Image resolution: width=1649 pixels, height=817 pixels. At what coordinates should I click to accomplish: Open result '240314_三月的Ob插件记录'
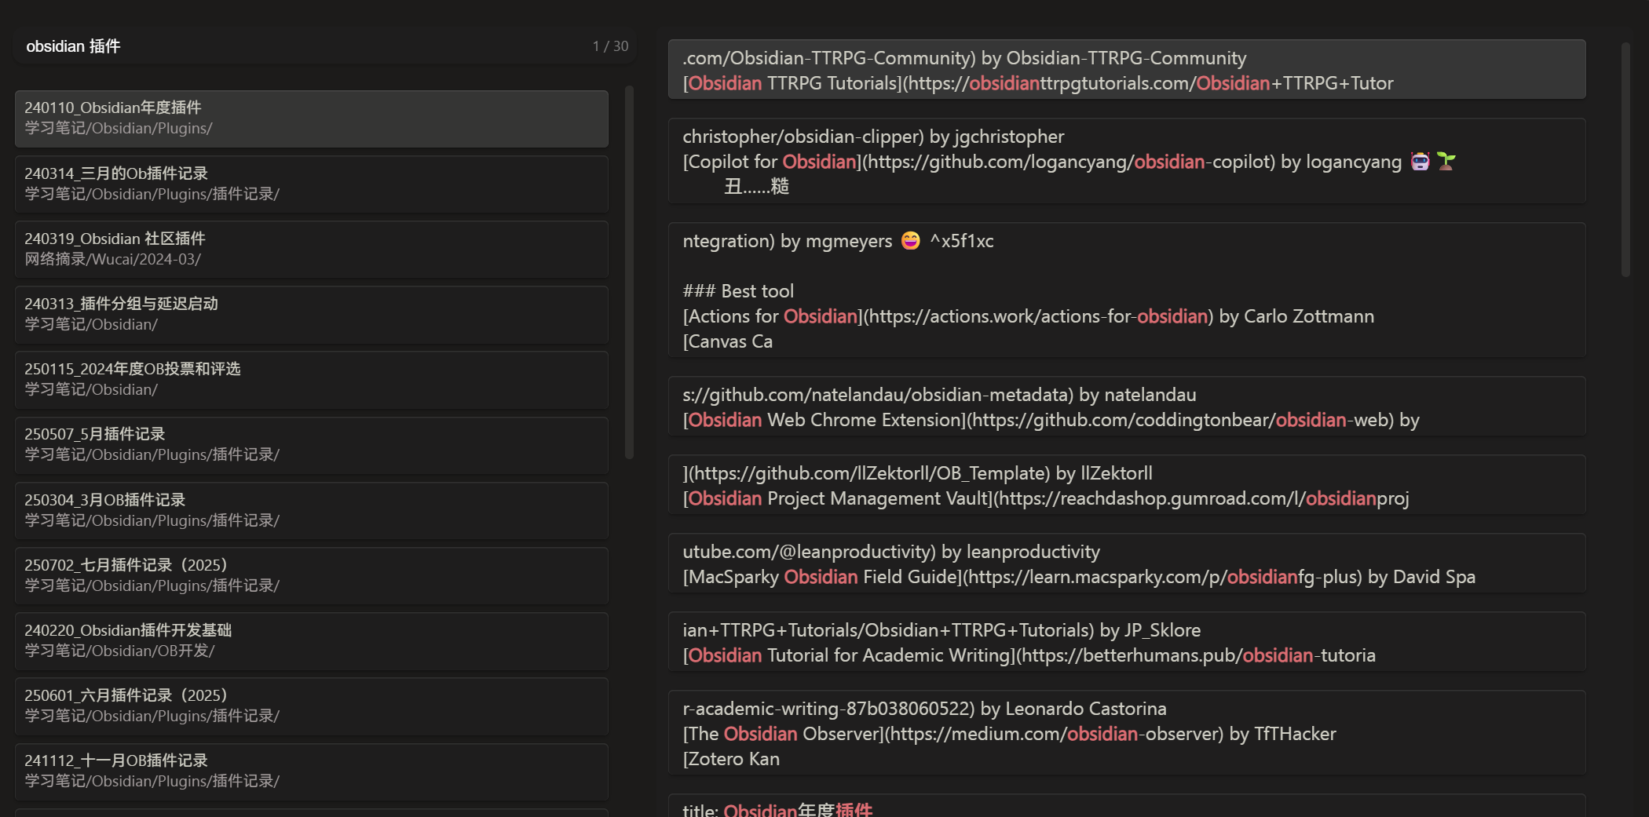(x=312, y=184)
